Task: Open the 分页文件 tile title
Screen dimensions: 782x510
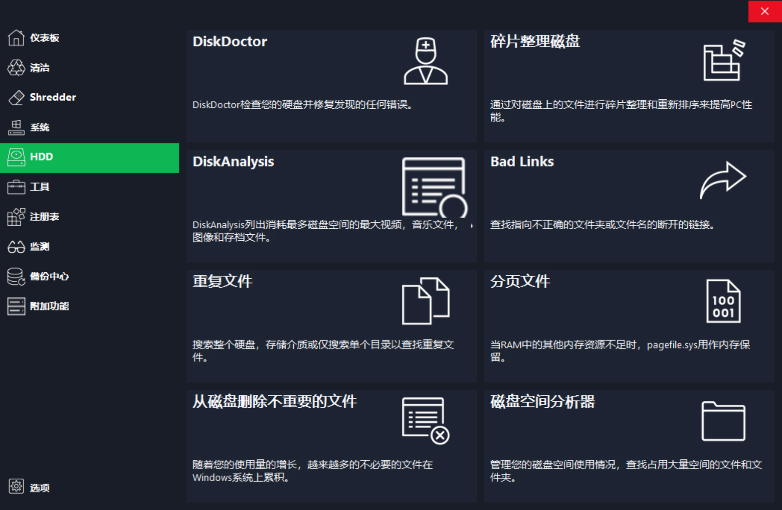Action: point(520,281)
